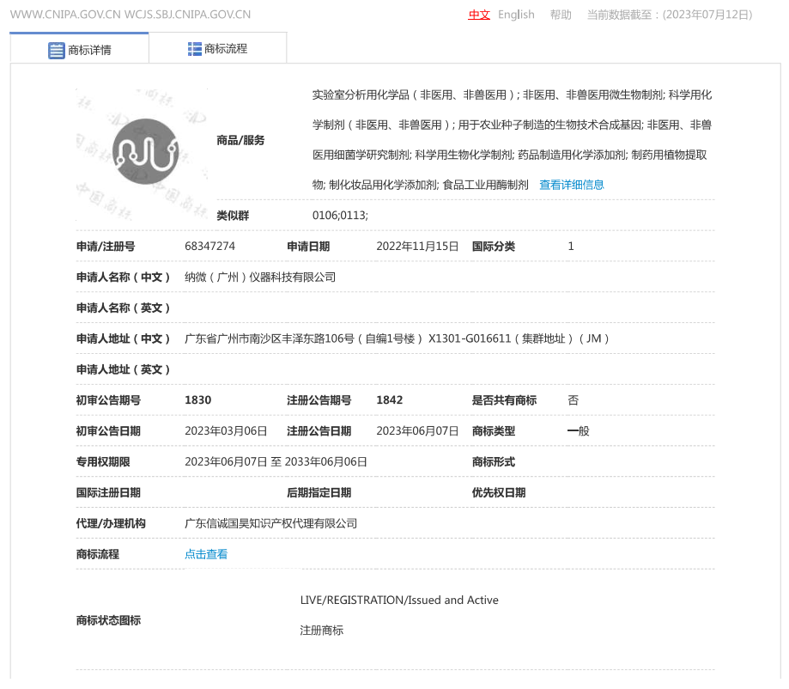The width and height of the screenshot is (789, 689).
Task: Click the 国际注册日期 label
Action: [108, 492]
